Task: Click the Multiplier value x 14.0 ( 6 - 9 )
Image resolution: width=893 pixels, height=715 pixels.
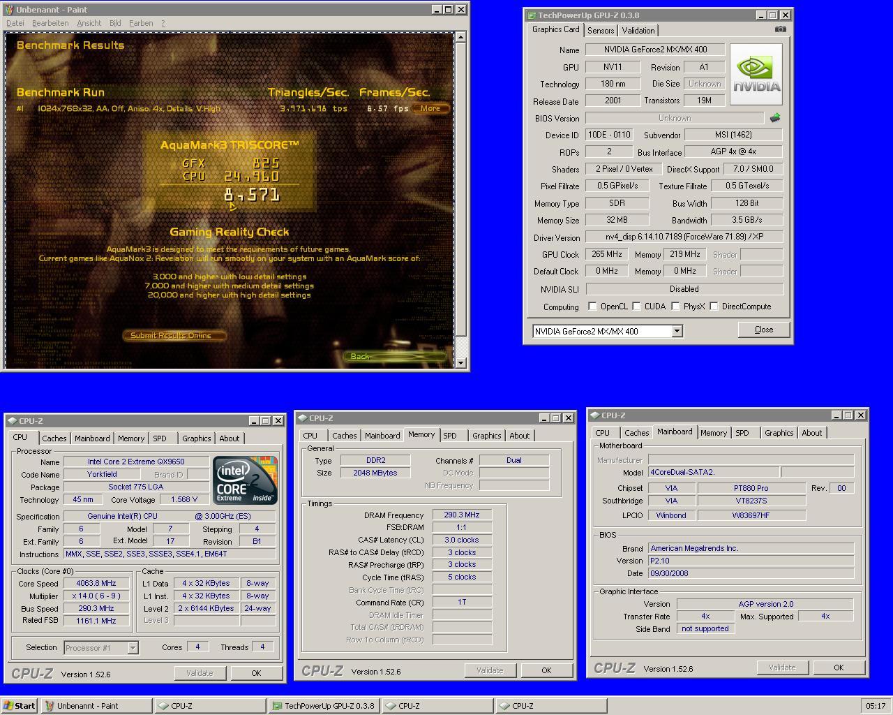Action: [96, 596]
